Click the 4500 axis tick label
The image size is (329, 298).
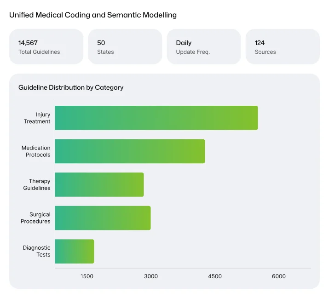click(215, 276)
